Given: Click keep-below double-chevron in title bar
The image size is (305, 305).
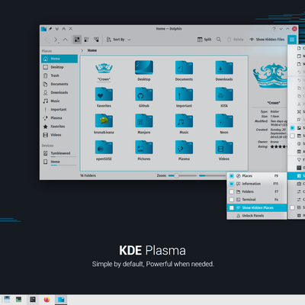Looking at the screenshot, I should click(x=57, y=29).
